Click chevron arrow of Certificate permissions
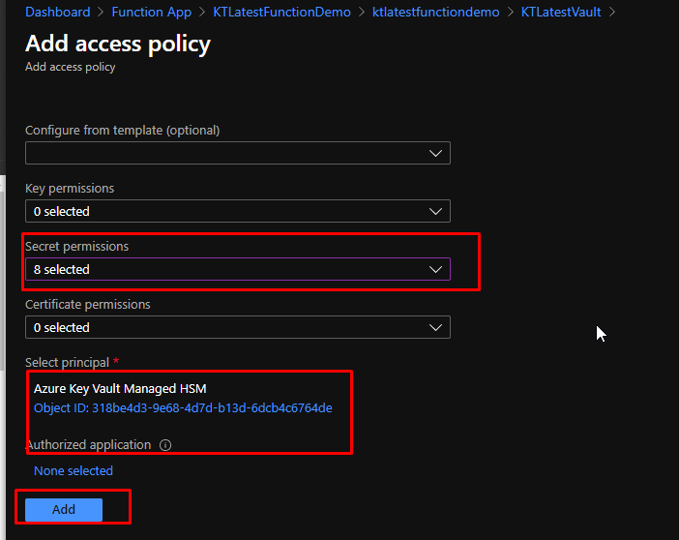Image resolution: width=679 pixels, height=540 pixels. click(x=435, y=328)
